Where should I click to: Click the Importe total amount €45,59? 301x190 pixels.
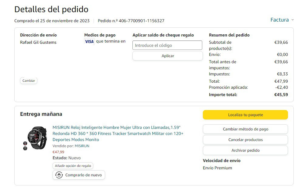pyautogui.click(x=281, y=95)
